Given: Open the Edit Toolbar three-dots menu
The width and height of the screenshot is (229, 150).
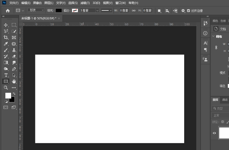Looking at the screenshot, I should (14, 88).
